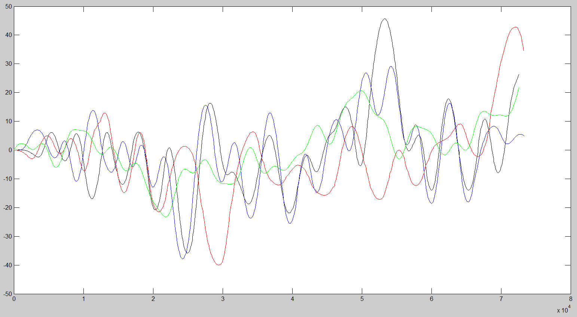Screen dimensions: 577x317
Task: Click the x-axis tick label 3
Action: coord(223,299)
